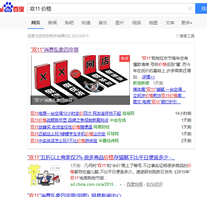Viewport: 207px width, 197px height.
Task: Open the 视频 tab
Action: pos(136,23)
